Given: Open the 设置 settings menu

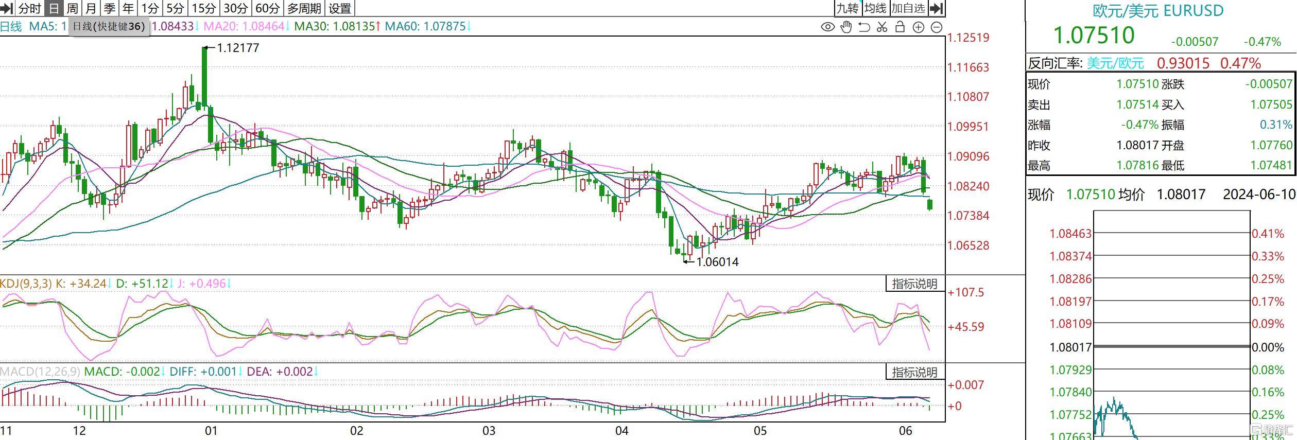Looking at the screenshot, I should (340, 8).
